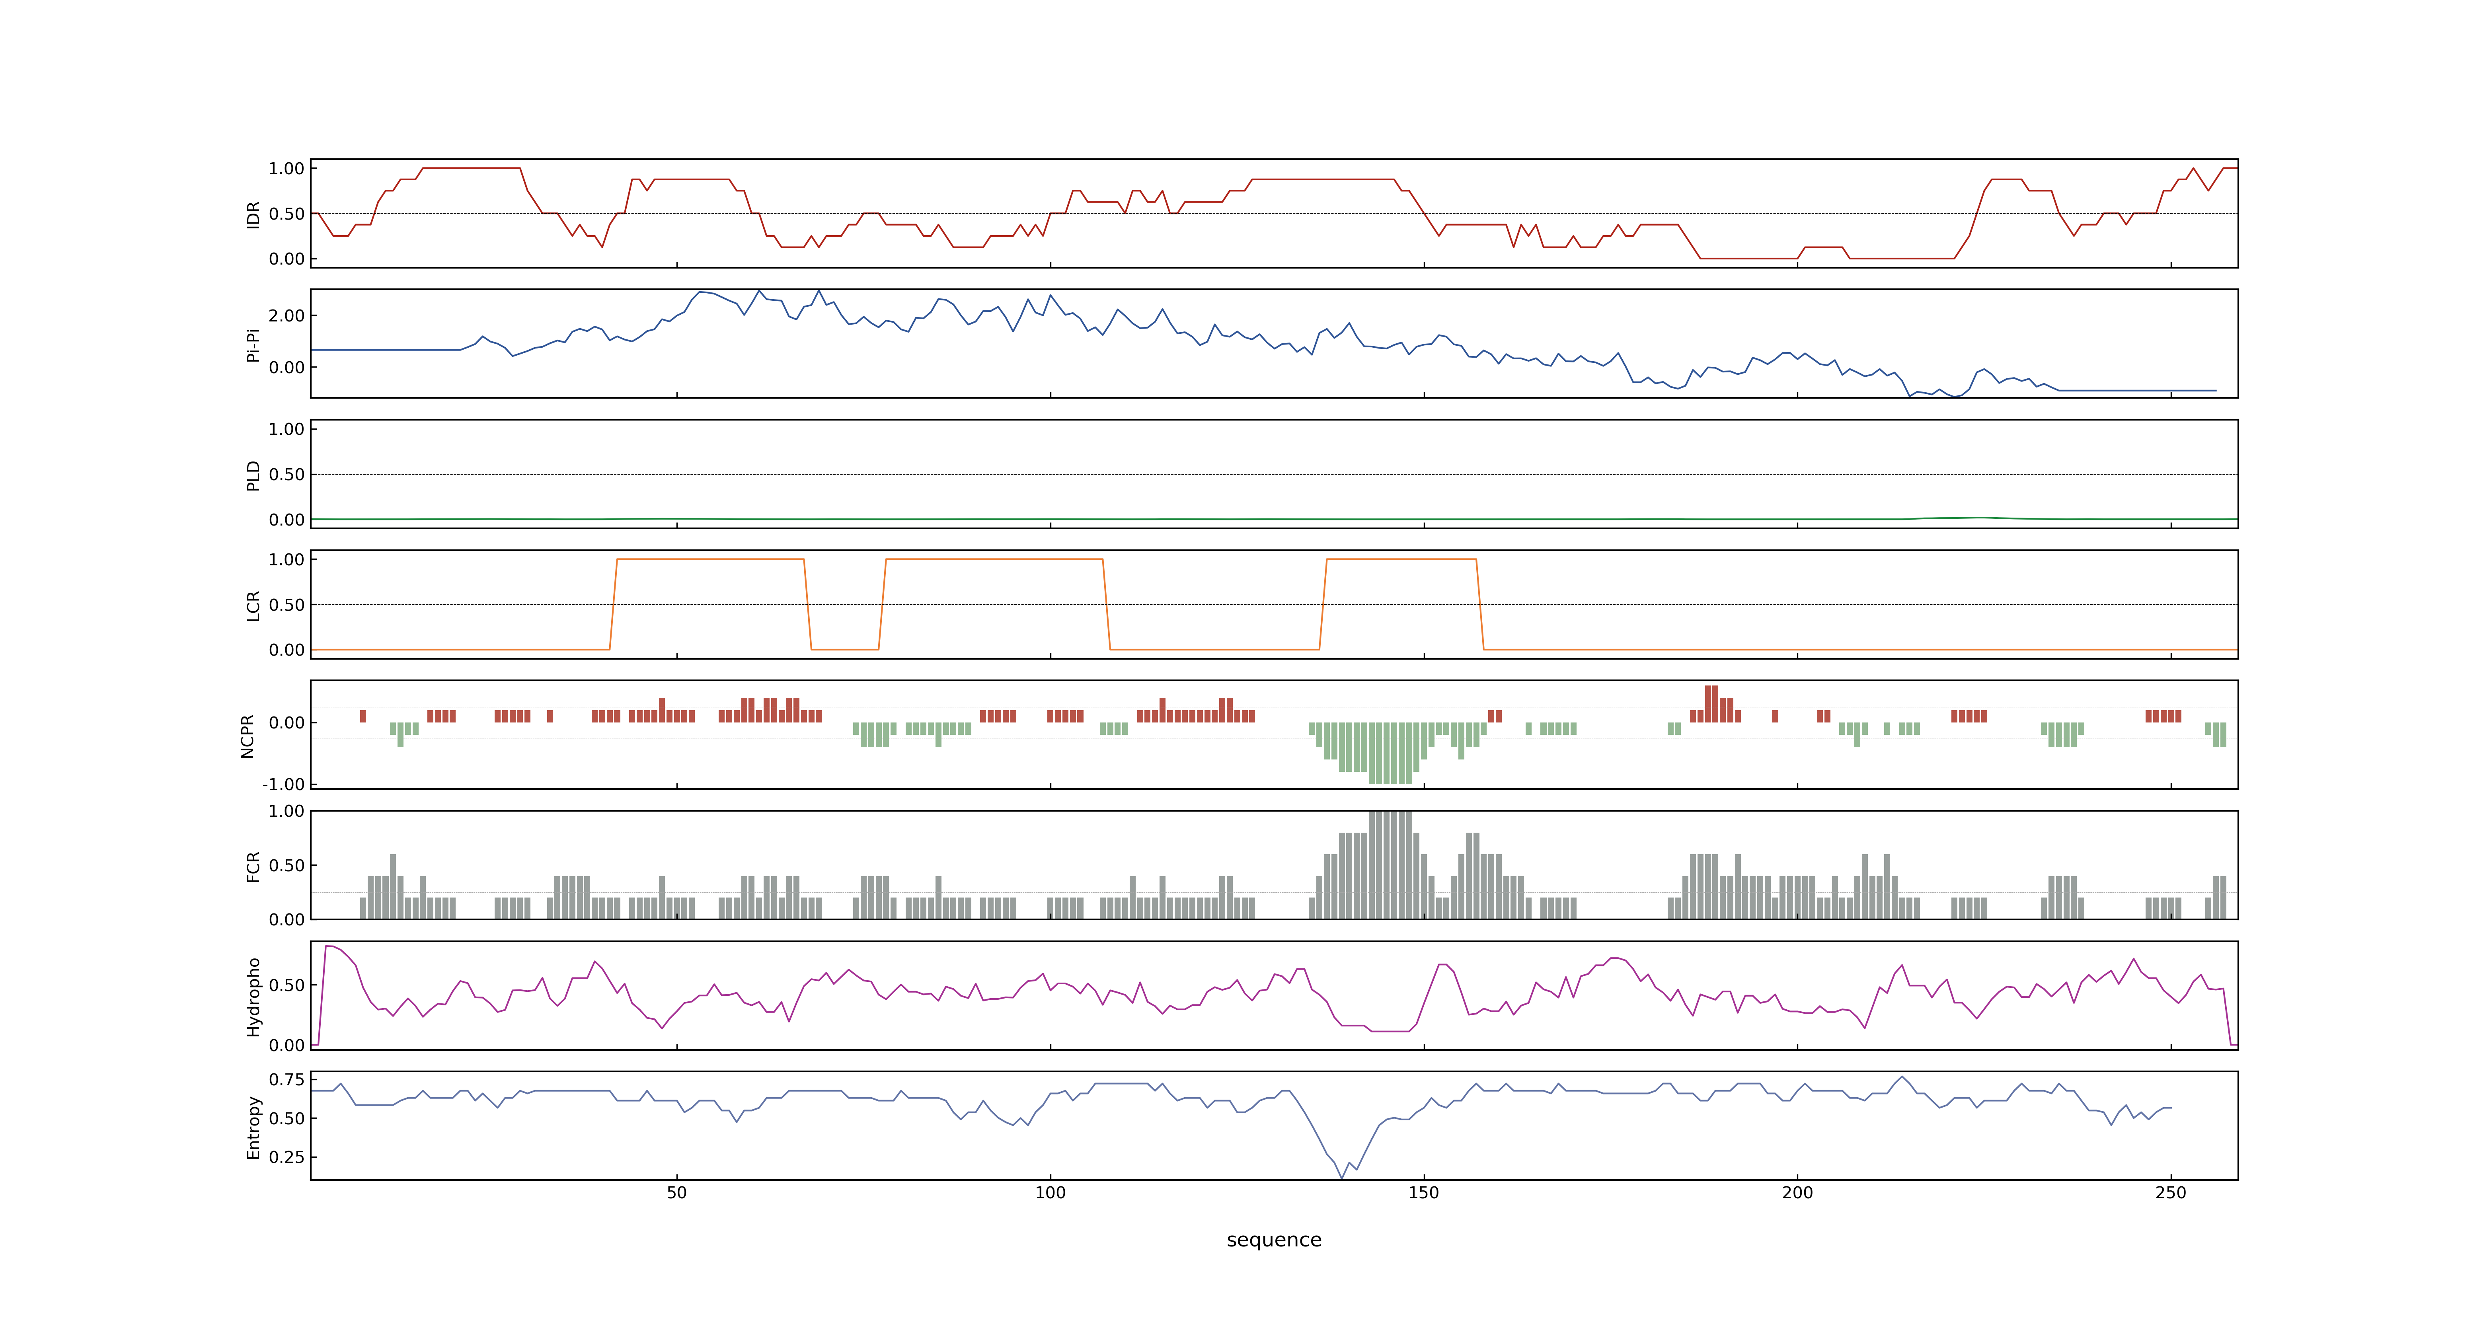Image resolution: width=2487 pixels, height=1326 pixels.
Task: Click the 0.00 tick of the Hydropho panel
Action: coord(287,1045)
